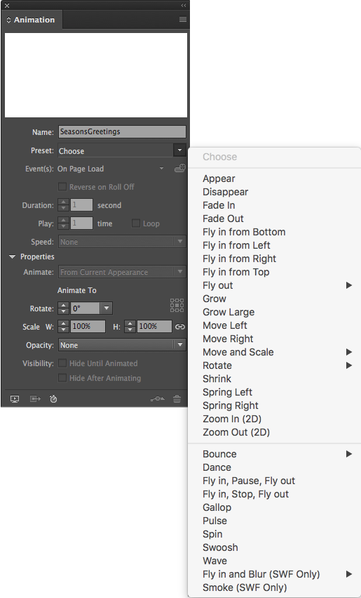
Task: Open the Animation panel flyout menu
Action: click(x=182, y=20)
